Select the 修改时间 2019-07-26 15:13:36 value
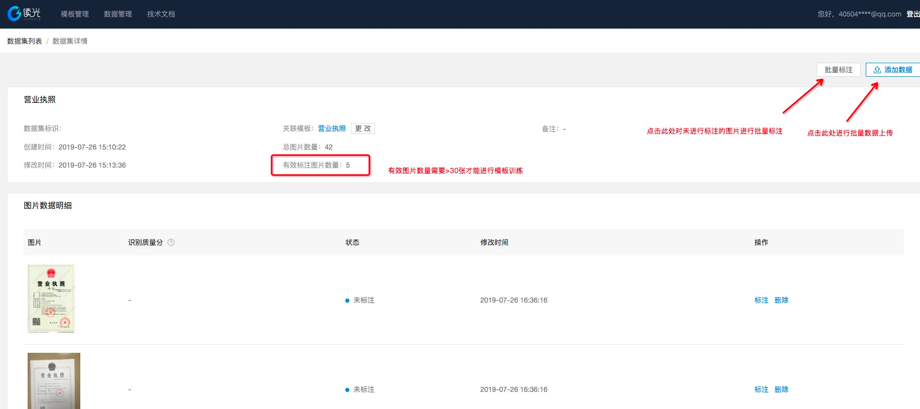 click(x=92, y=165)
